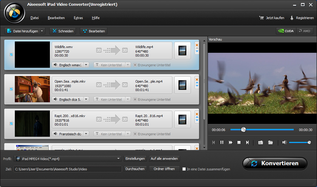Enable CUDA acceleration
Screen dimensions: 317x187
click(x=286, y=31)
